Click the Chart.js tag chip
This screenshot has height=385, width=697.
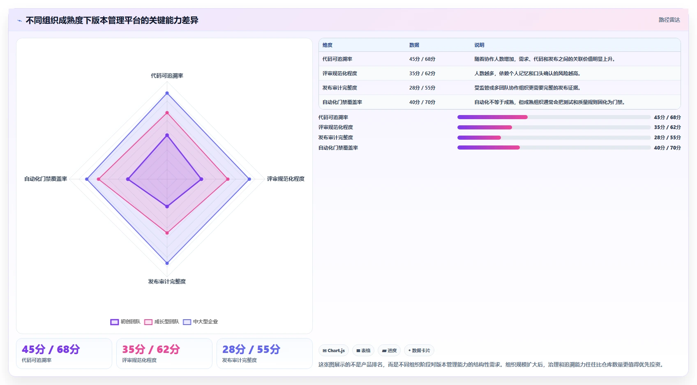[x=334, y=350]
